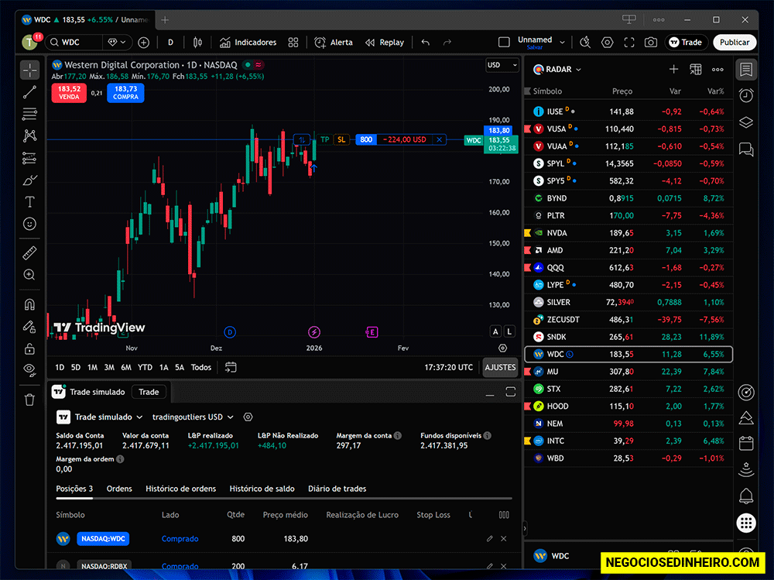This screenshot has width=774, height=580.
Task: Click the top Trade button
Action: tap(686, 43)
